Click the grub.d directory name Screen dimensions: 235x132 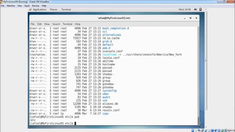pyautogui.click(x=107, y=41)
